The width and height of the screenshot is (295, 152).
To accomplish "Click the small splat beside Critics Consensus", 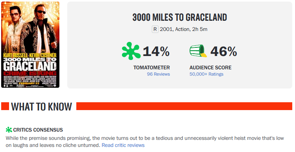I will [x=9, y=130].
